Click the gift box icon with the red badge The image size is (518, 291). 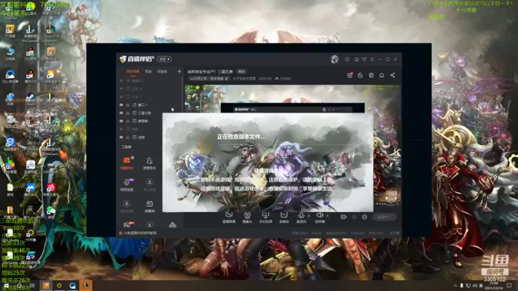pyautogui.click(x=350, y=75)
